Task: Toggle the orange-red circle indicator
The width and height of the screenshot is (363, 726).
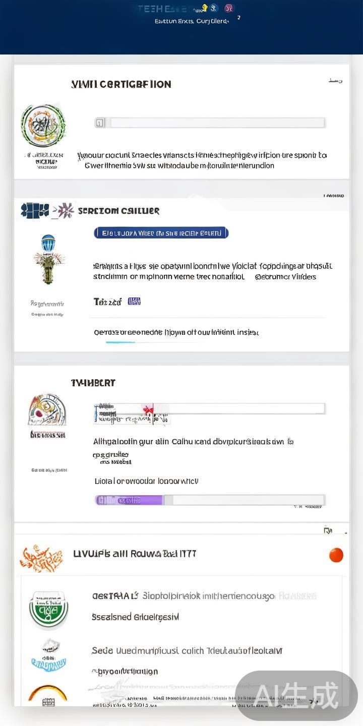Action: pos(336,555)
